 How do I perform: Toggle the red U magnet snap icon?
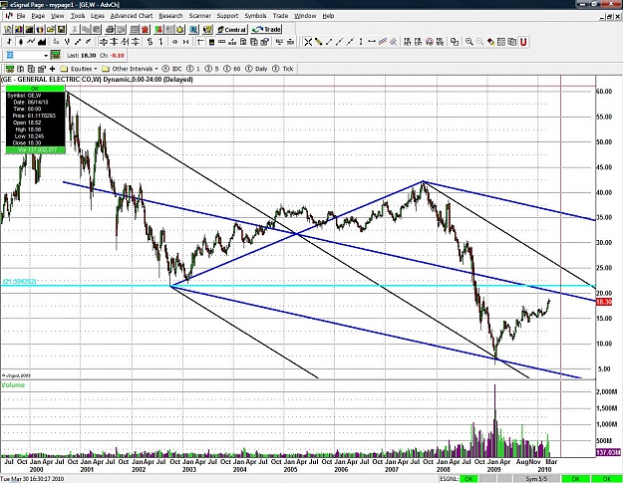[x=523, y=42]
